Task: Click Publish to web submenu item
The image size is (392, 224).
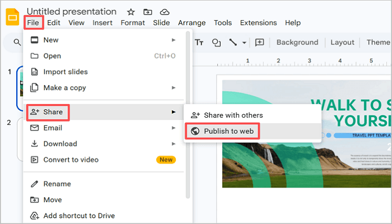Action: point(253,131)
